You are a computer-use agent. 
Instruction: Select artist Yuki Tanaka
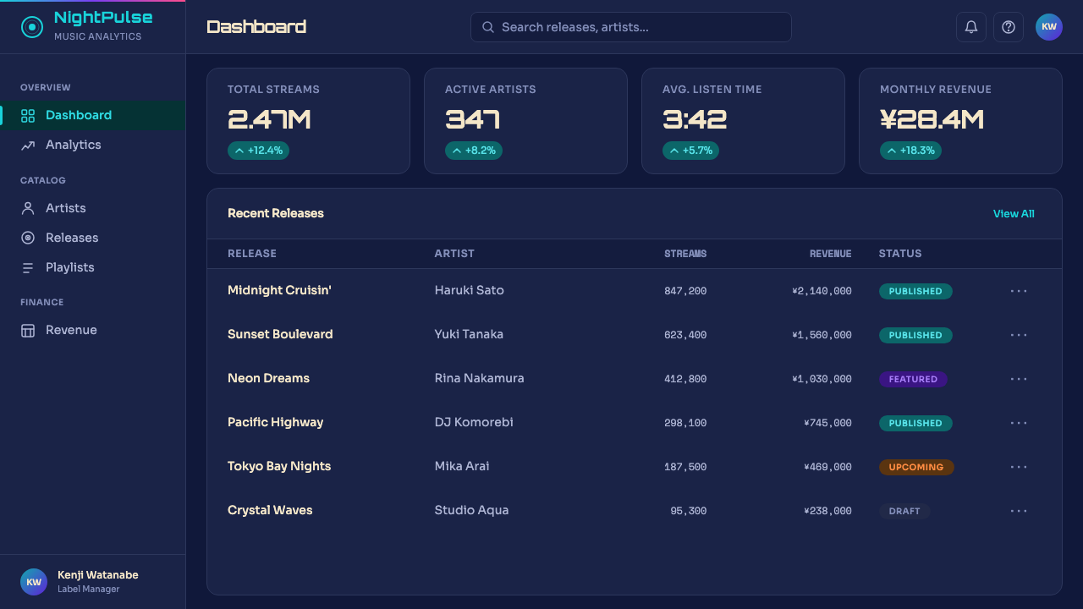coord(469,334)
